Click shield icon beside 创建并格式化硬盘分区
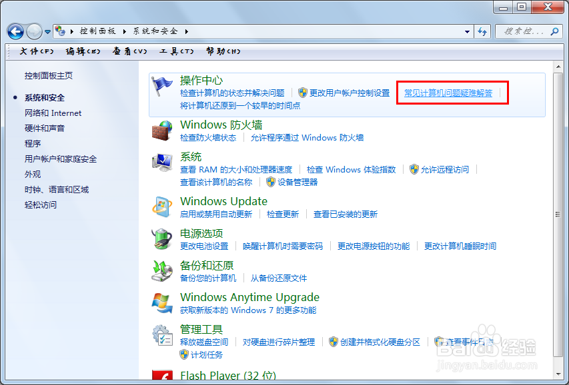Screen dimensions: 569x385 (x=334, y=342)
